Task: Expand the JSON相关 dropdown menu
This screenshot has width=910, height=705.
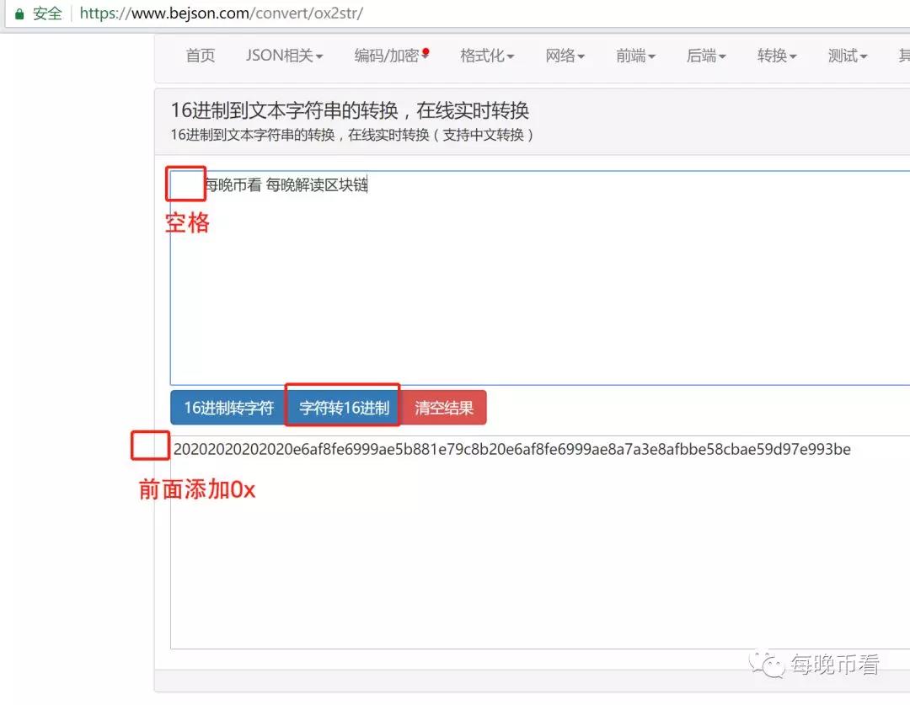Action: click(284, 56)
